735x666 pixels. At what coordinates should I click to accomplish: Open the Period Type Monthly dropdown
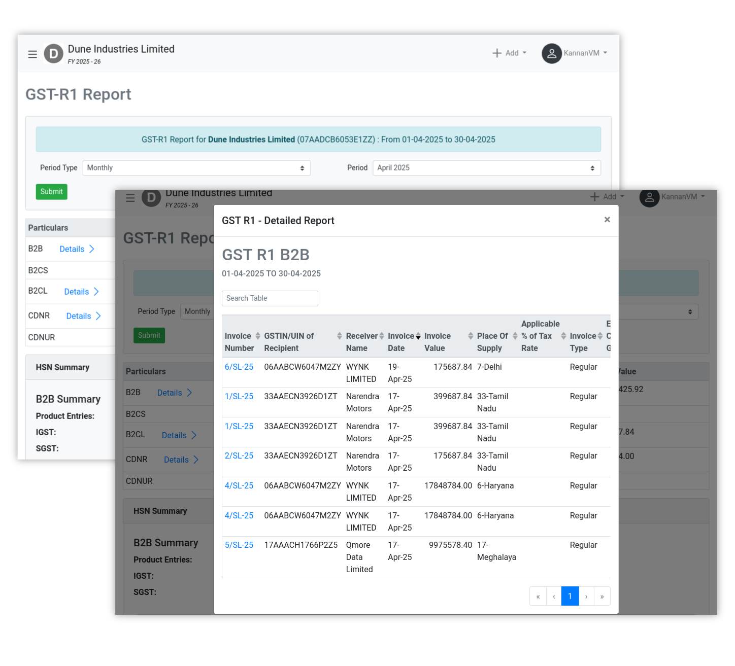[x=196, y=168]
